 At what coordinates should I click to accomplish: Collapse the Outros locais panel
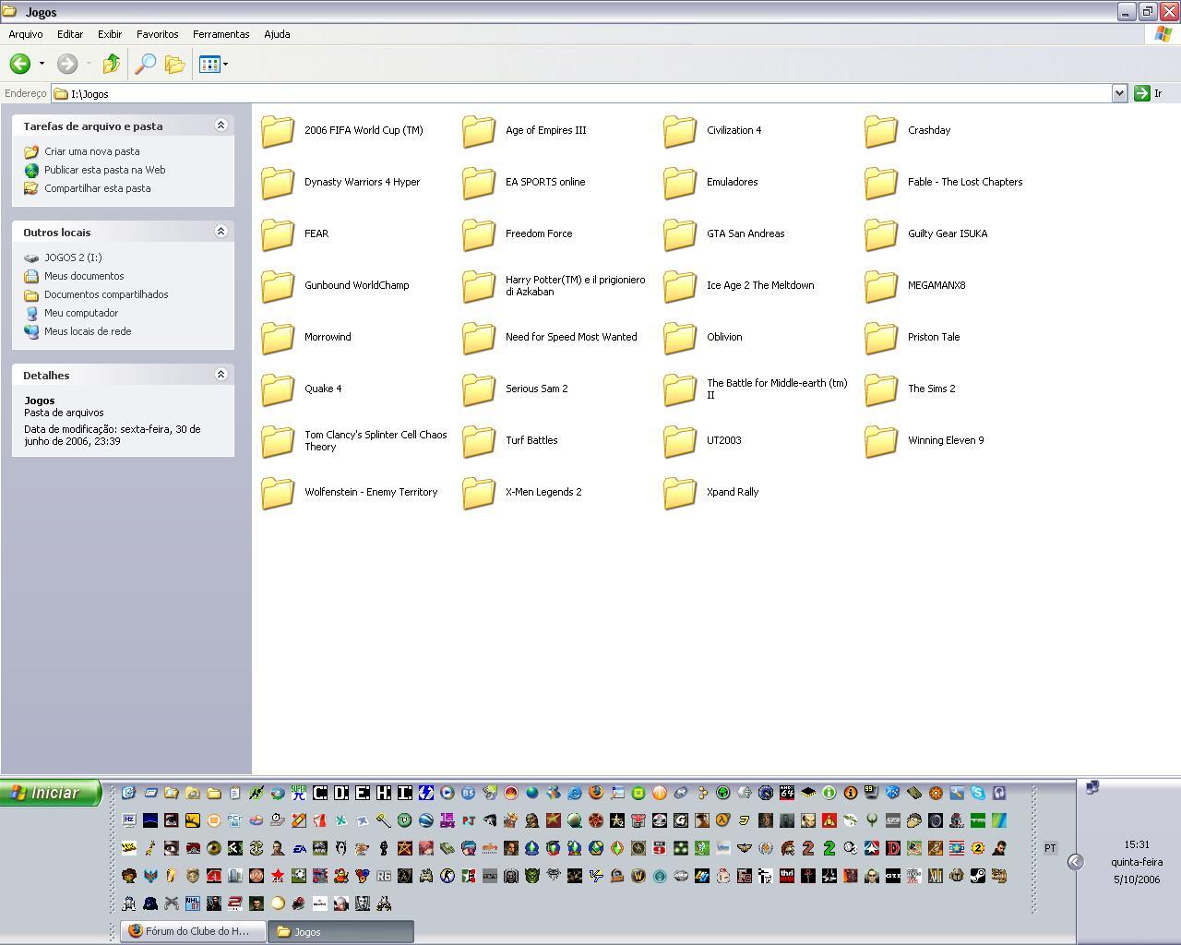point(221,232)
